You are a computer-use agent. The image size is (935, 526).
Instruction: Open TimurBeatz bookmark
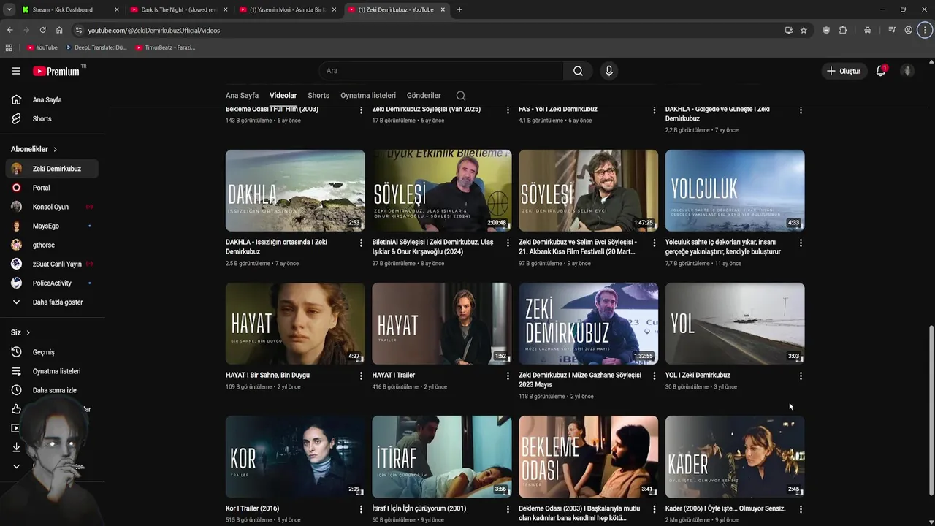[x=165, y=47]
